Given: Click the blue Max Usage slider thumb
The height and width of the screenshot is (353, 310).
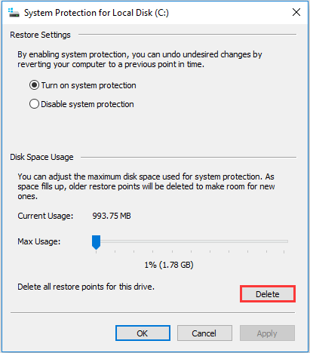Looking at the screenshot, I should [96, 242].
